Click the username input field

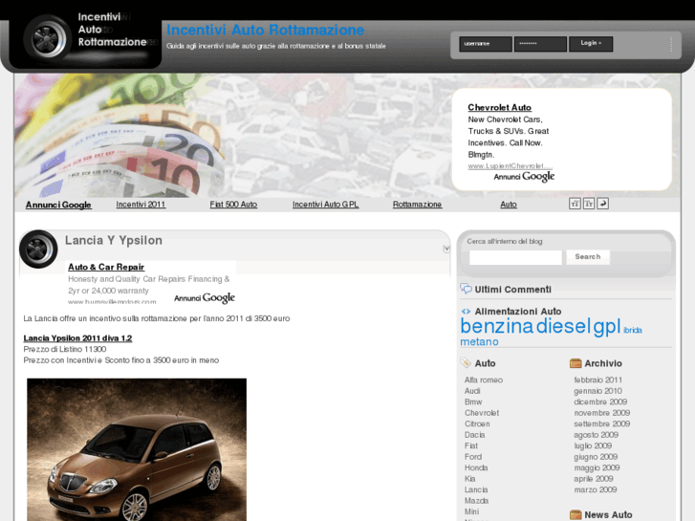click(486, 44)
